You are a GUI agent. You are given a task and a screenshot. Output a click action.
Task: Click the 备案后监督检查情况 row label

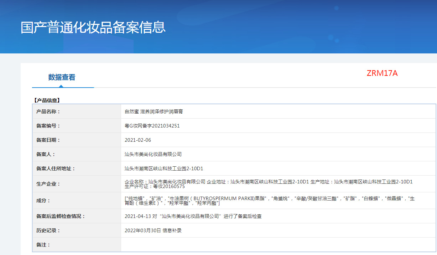[61, 216]
